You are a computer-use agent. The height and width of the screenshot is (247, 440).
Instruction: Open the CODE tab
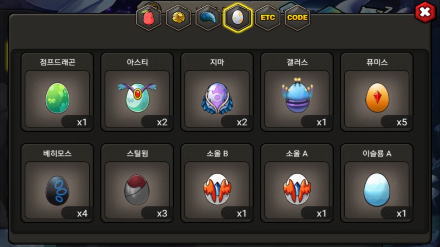(x=297, y=18)
